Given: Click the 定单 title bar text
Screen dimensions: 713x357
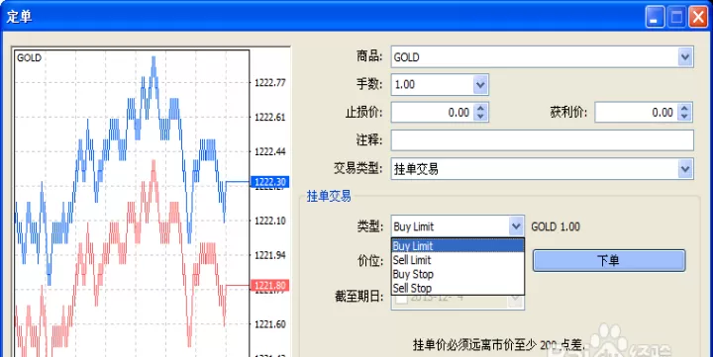Looking at the screenshot, I should point(19,17).
